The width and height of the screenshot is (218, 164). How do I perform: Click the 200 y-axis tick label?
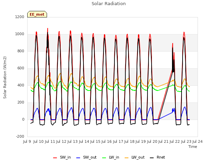(x=21, y=102)
